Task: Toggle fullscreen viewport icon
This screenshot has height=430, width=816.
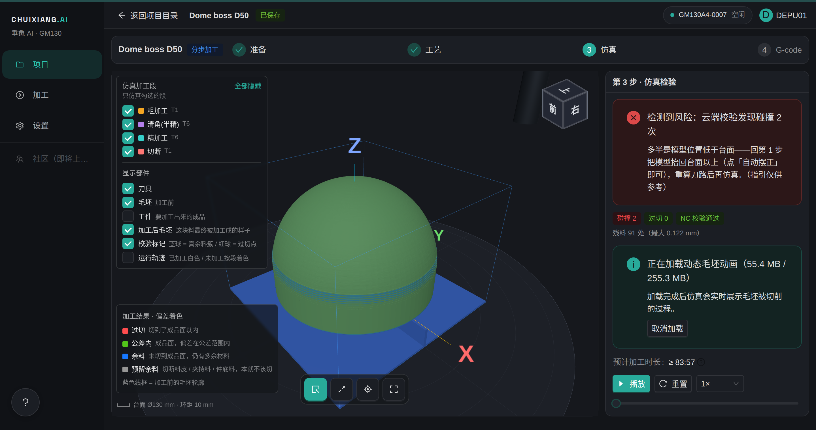Action: click(x=394, y=389)
